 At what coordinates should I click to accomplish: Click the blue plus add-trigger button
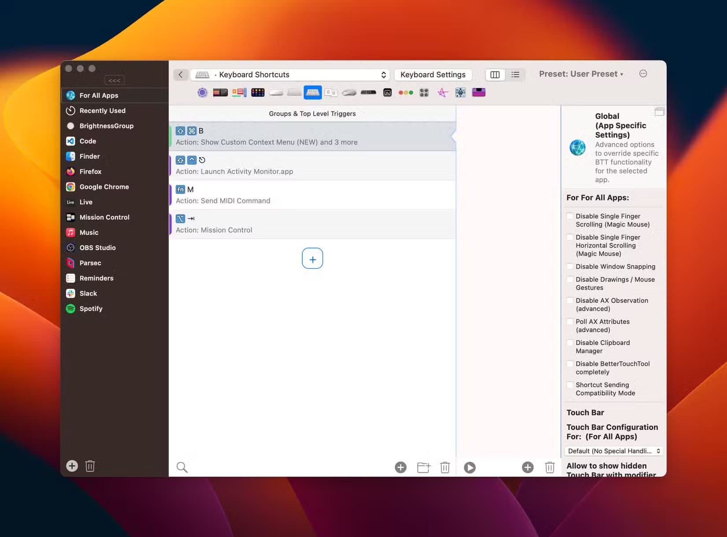(312, 259)
